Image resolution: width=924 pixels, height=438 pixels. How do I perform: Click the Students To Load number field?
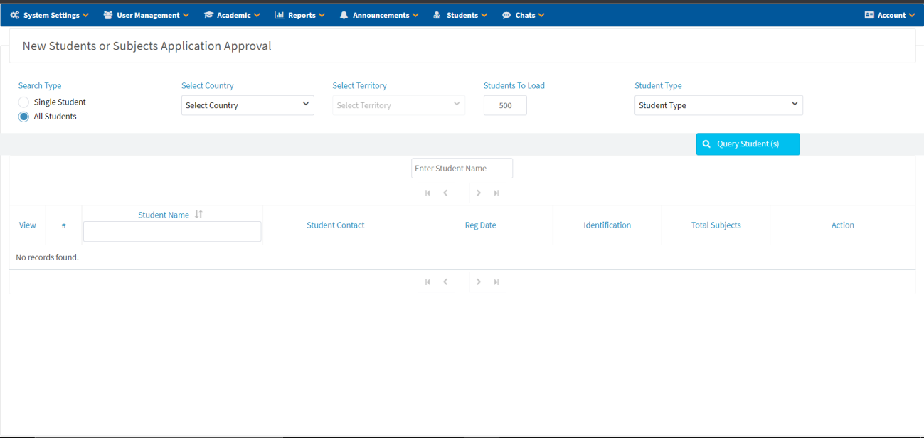click(x=505, y=105)
